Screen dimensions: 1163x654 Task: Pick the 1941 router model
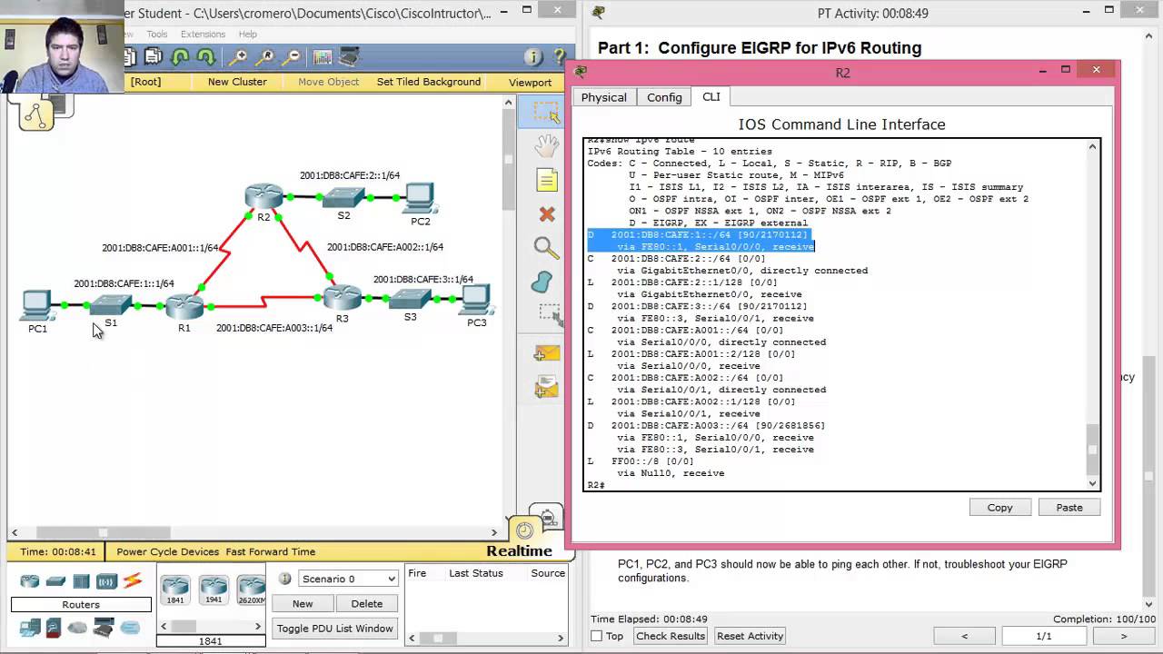tap(214, 590)
